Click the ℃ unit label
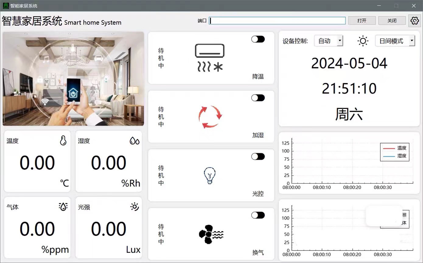The height and width of the screenshot is (263, 423). (64, 183)
